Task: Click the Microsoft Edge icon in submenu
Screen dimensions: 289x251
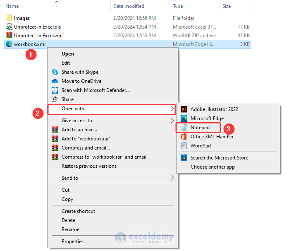Action: pyautogui.click(x=184, y=118)
